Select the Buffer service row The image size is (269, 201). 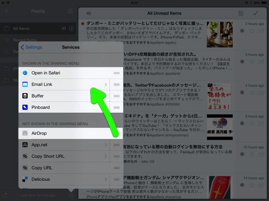(71, 96)
